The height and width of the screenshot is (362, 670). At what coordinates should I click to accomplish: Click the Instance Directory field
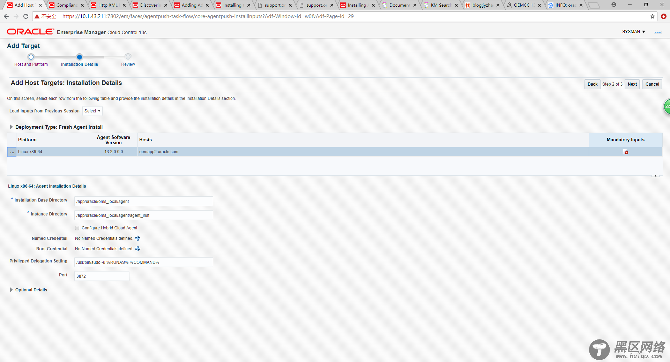(143, 215)
